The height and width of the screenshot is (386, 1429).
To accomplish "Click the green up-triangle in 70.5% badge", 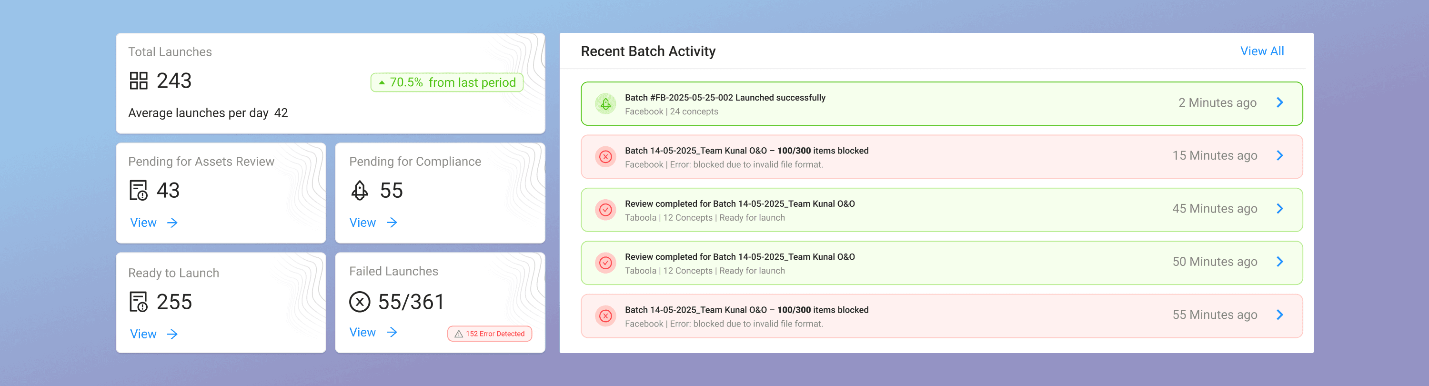I will coord(382,82).
